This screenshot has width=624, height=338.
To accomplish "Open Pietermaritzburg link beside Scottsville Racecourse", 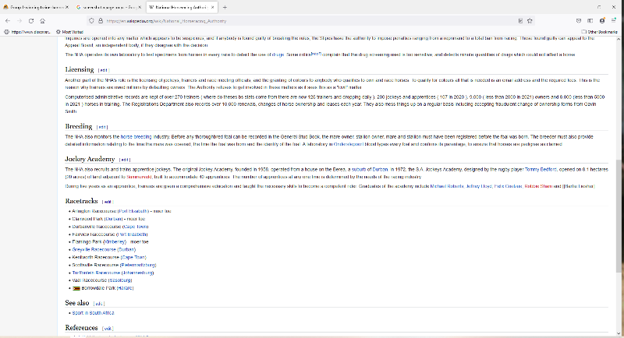I will point(138,265).
